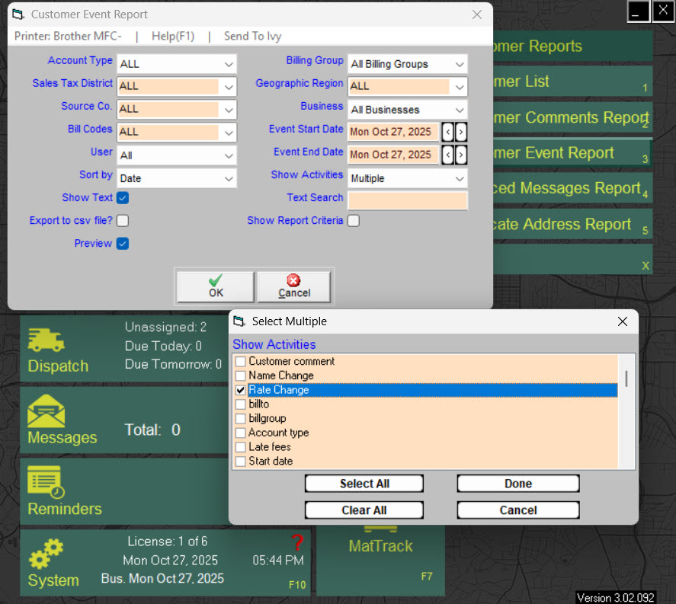The height and width of the screenshot is (604, 676).
Task: Expand the Account Type dropdown
Action: pyautogui.click(x=229, y=65)
